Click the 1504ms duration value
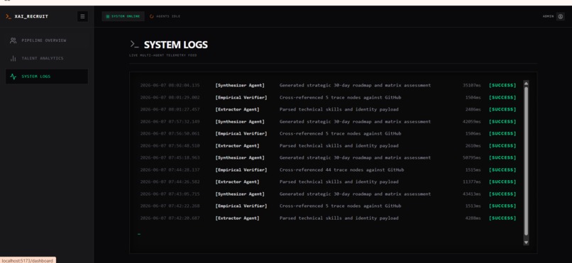The width and height of the screenshot is (572, 263). (473, 98)
